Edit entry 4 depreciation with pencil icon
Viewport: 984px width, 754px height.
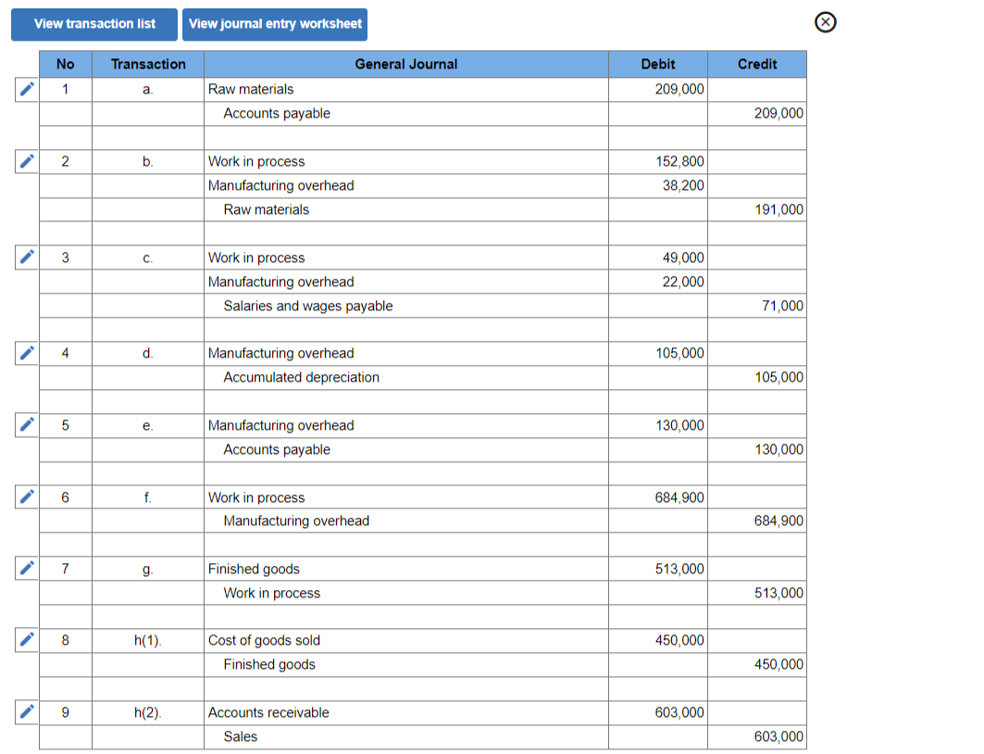26,353
